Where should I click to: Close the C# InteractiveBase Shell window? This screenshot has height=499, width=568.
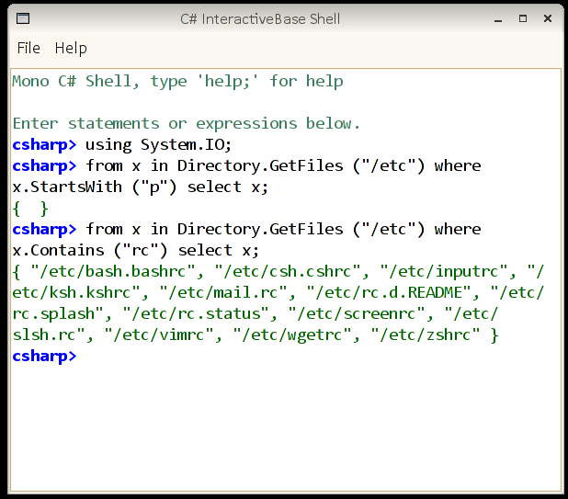tap(546, 18)
